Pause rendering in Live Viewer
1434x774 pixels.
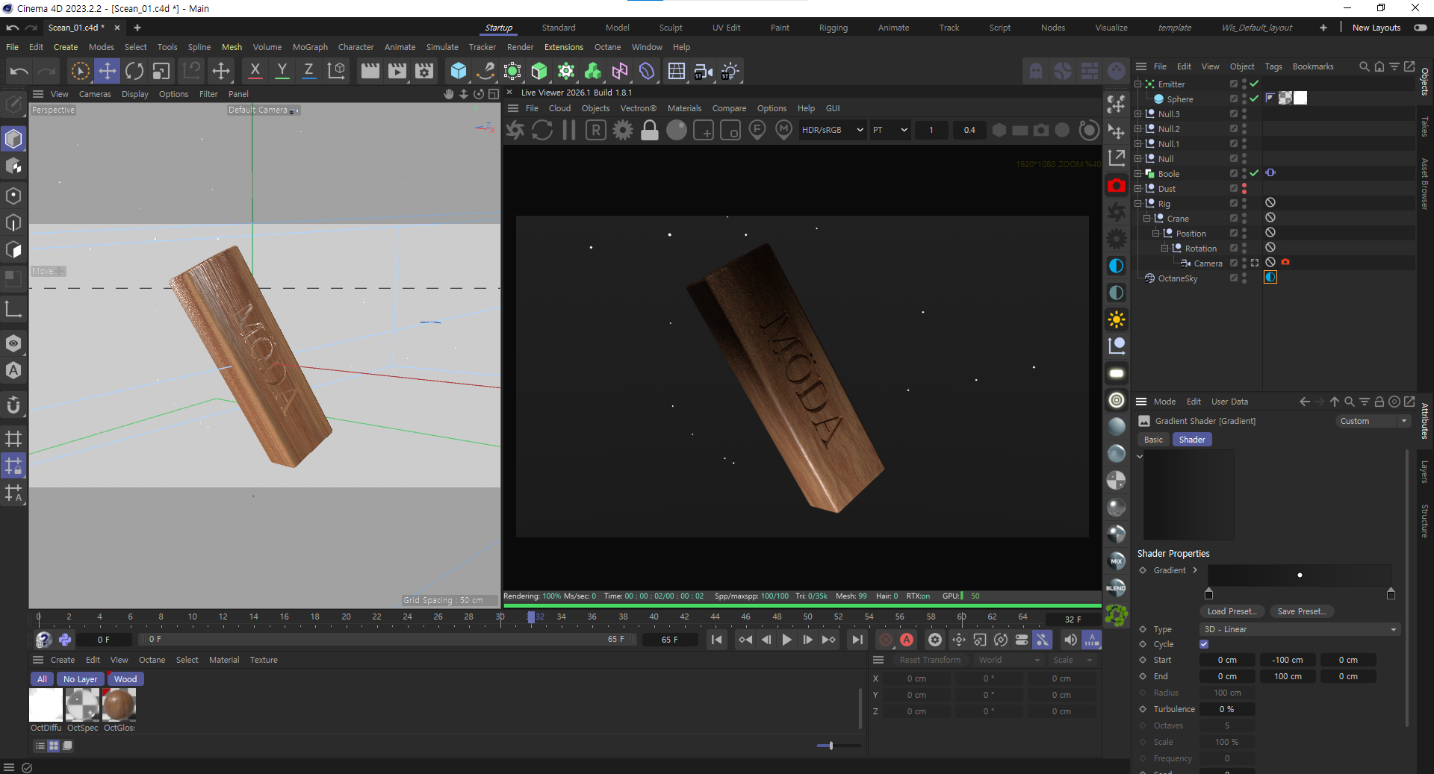(x=569, y=130)
